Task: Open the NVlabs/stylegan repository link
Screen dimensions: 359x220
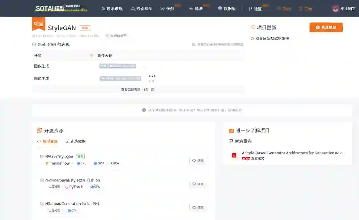Action: tap(59, 156)
